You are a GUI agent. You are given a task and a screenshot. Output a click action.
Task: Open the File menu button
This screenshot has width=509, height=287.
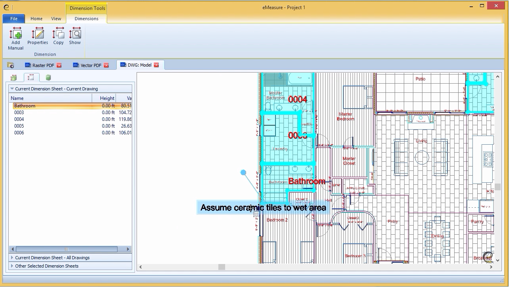pyautogui.click(x=14, y=19)
